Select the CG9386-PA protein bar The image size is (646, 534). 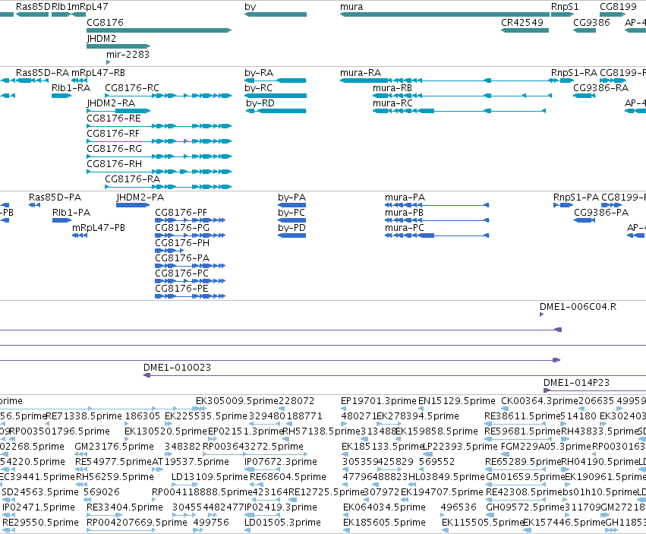coord(585,220)
